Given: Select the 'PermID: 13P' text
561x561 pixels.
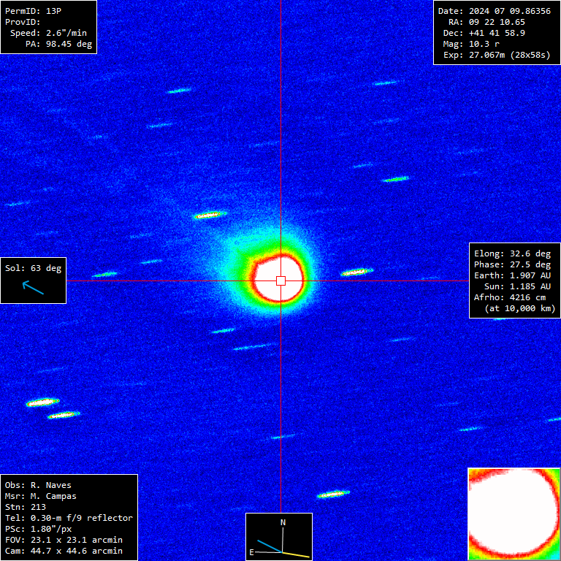Looking at the screenshot, I should (x=33, y=11).
